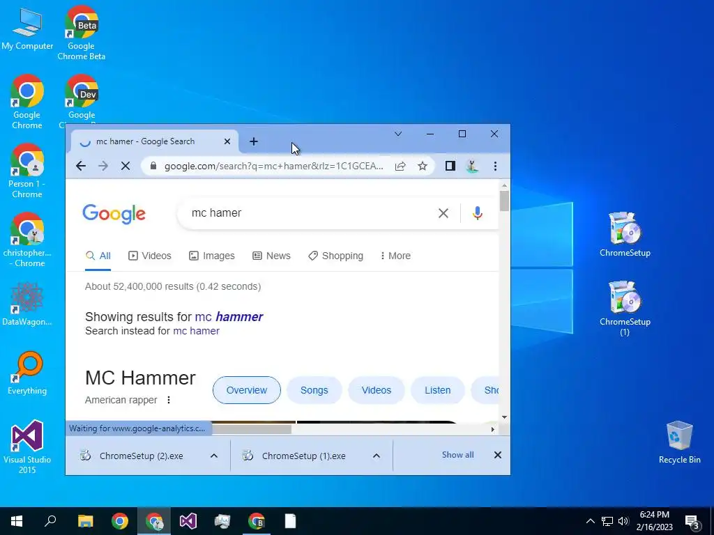
Task: Select the Google Chrome Dev desktop icon
Action: (x=82, y=98)
